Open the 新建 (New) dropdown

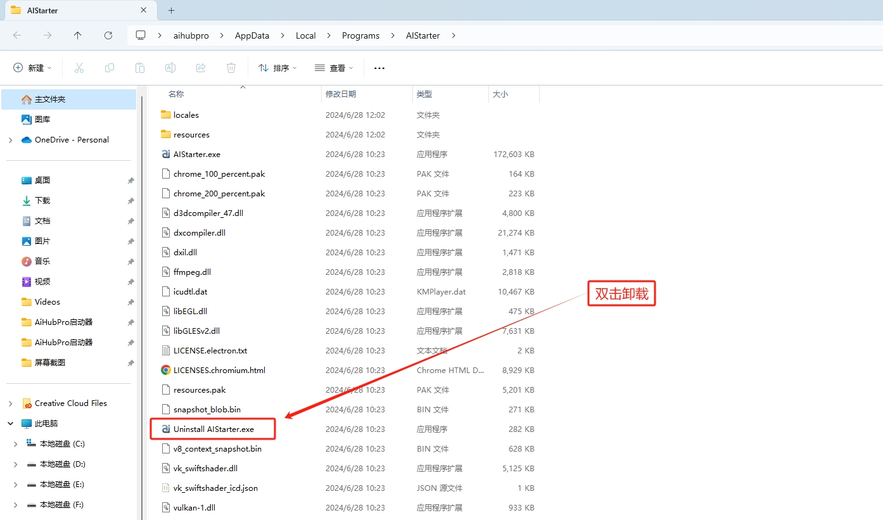click(32, 68)
